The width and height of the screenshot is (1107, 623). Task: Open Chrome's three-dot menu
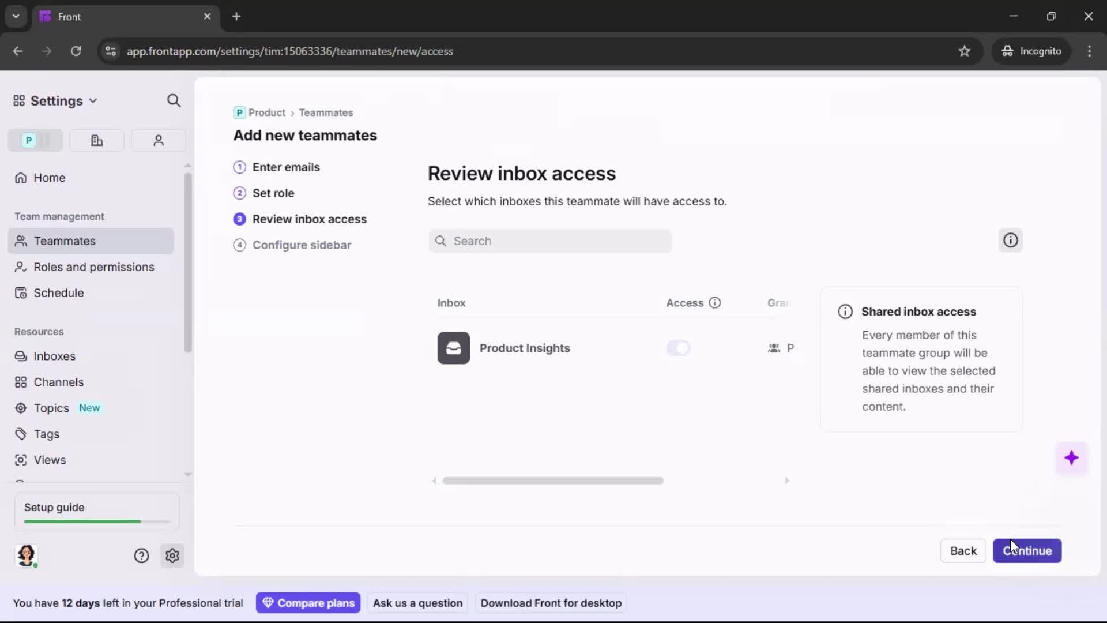tap(1090, 51)
